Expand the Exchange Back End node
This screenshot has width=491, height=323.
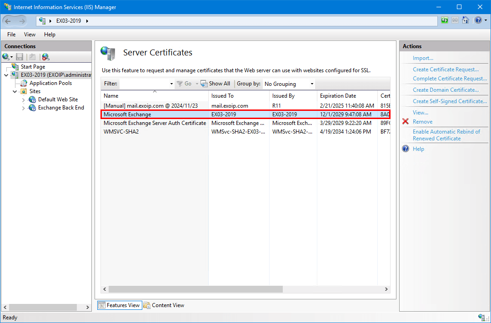pos(24,108)
